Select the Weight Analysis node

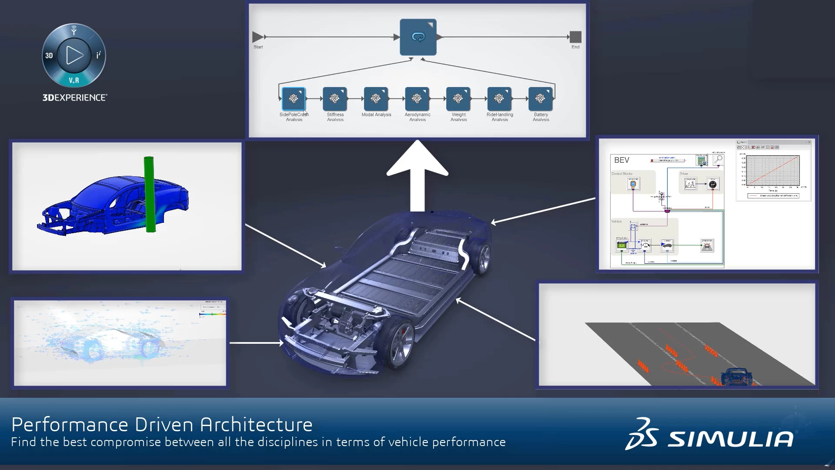pos(458,99)
